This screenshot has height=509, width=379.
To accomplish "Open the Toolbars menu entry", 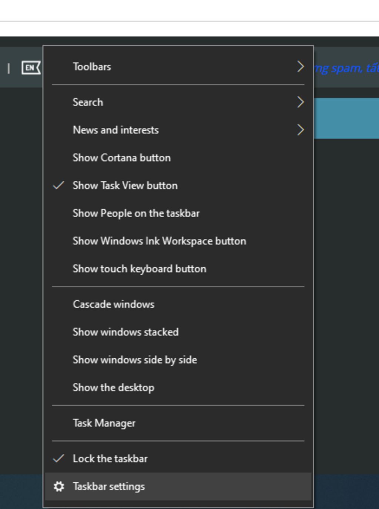I will [x=178, y=67].
